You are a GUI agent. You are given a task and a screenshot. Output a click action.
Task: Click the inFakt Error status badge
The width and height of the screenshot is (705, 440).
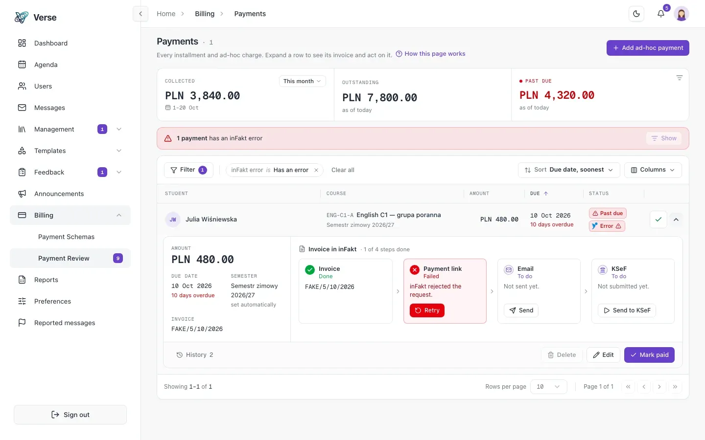(x=607, y=226)
